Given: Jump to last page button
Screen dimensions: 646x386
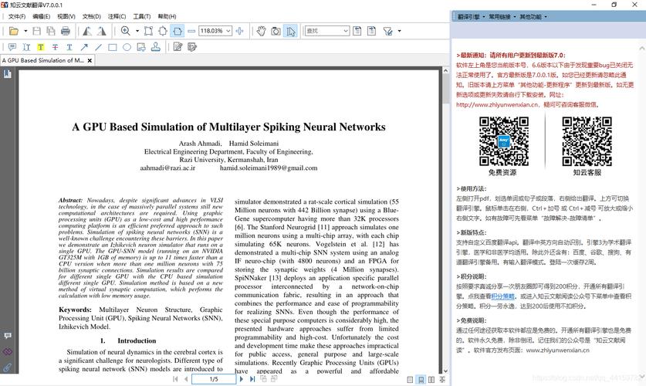Looking at the screenshot, I should pos(252,379).
